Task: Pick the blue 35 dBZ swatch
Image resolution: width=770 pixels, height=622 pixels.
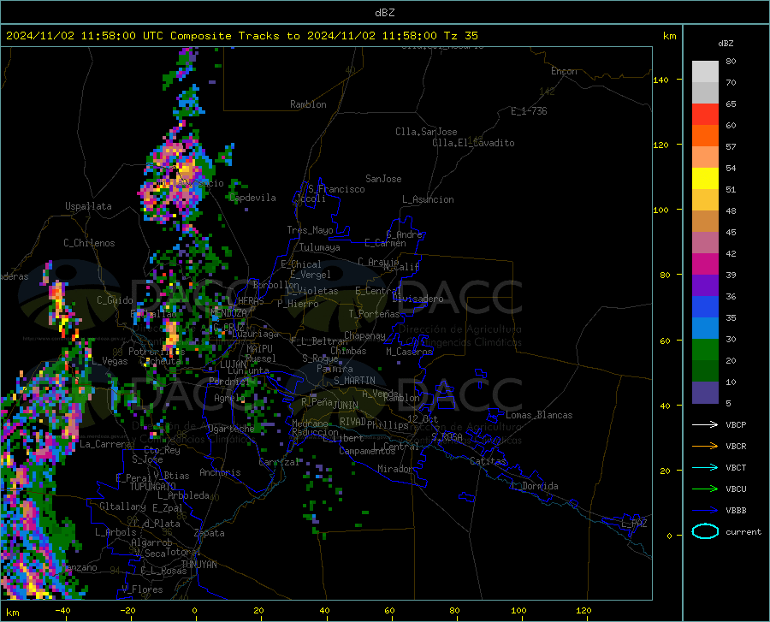Action: (705, 307)
